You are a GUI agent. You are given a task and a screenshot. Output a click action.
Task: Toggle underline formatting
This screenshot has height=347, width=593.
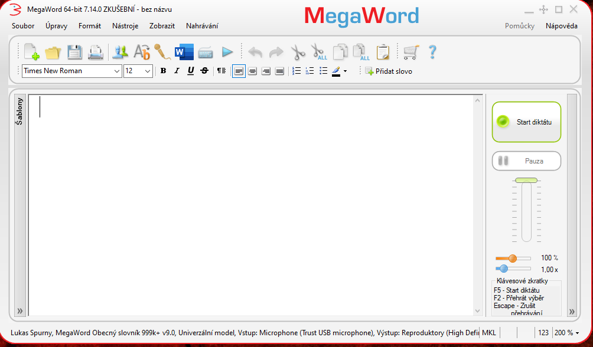[x=190, y=71]
